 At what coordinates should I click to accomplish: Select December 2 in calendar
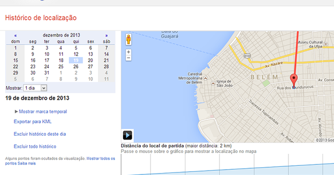click(33, 48)
